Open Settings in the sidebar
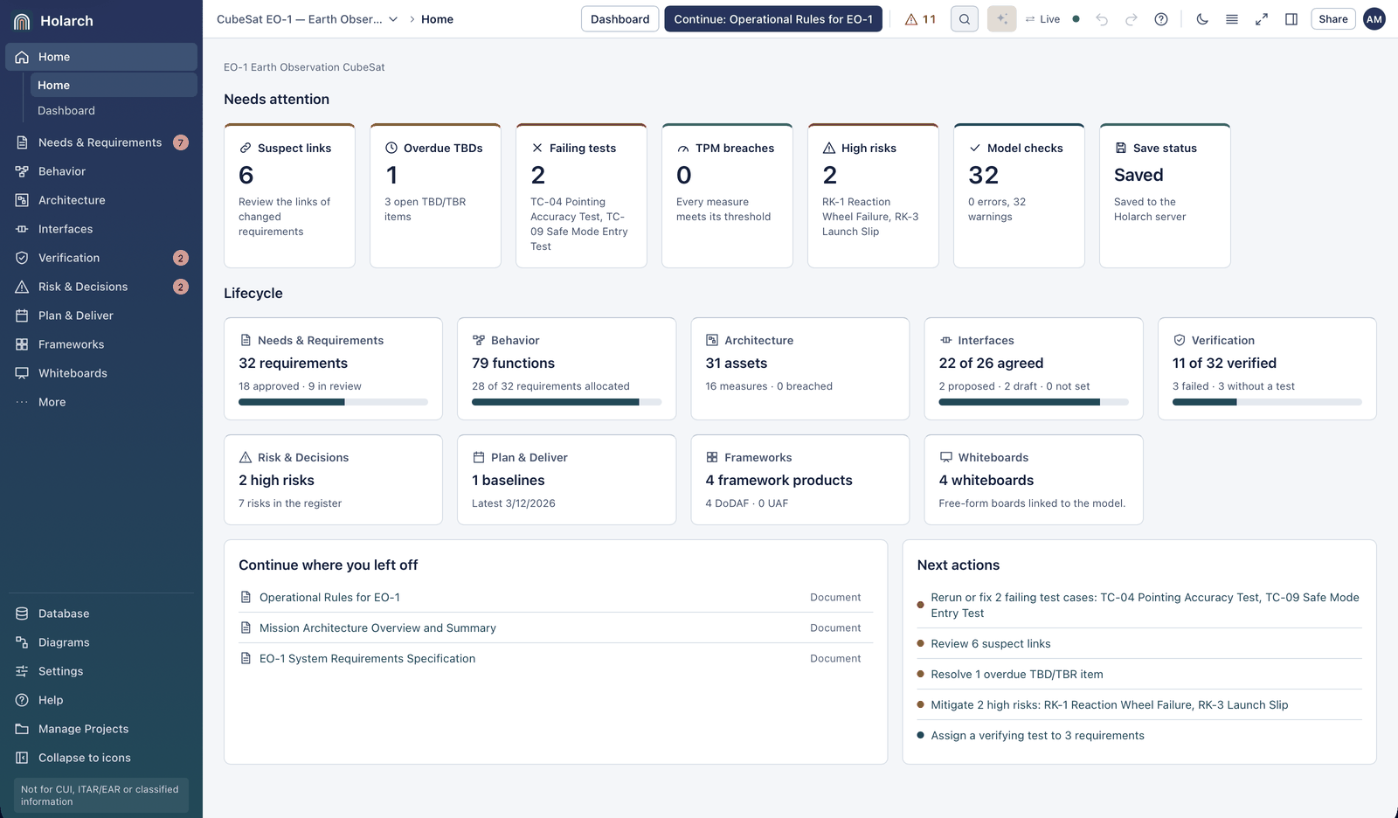Image resolution: width=1398 pixels, height=818 pixels. [101, 671]
